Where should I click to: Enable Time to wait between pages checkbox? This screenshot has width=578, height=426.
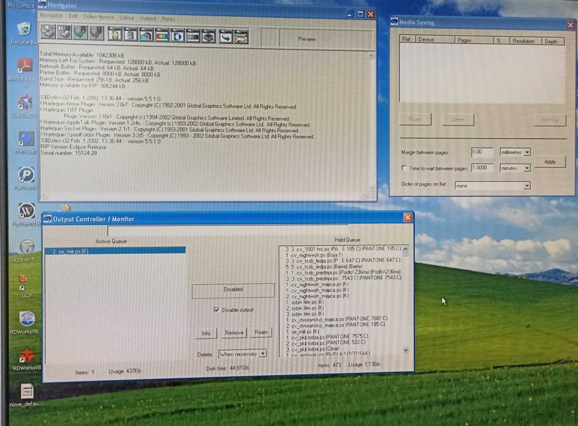pyautogui.click(x=404, y=168)
